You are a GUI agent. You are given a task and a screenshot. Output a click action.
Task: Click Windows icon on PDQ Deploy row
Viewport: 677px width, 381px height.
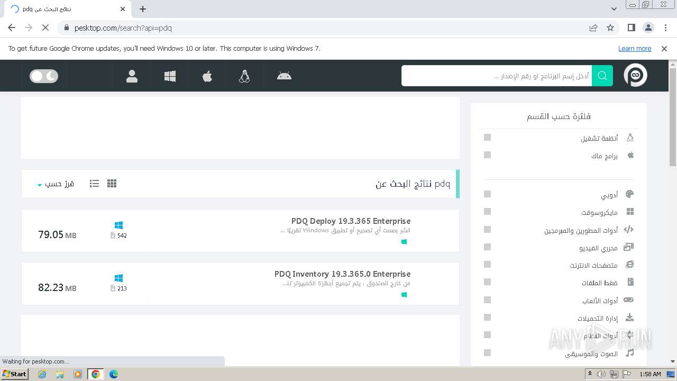click(118, 225)
